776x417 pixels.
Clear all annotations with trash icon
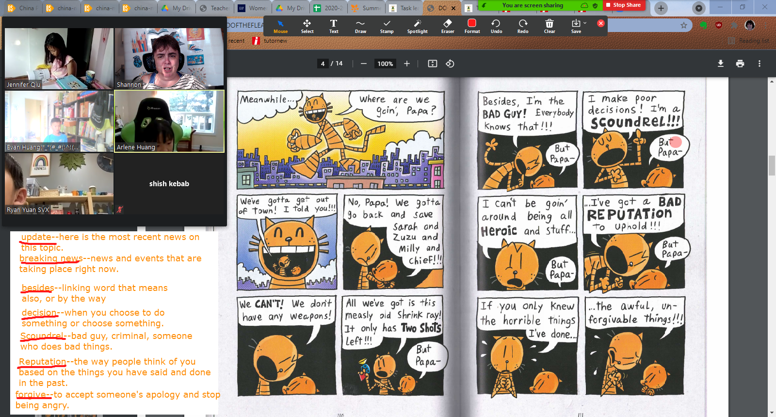[550, 26]
